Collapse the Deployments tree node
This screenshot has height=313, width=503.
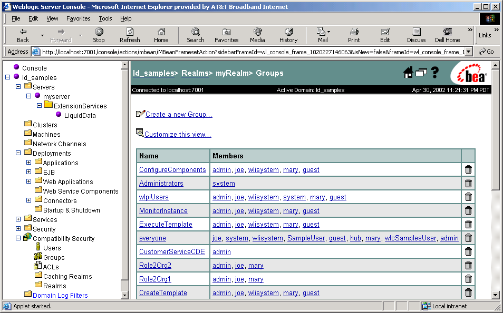click(18, 153)
